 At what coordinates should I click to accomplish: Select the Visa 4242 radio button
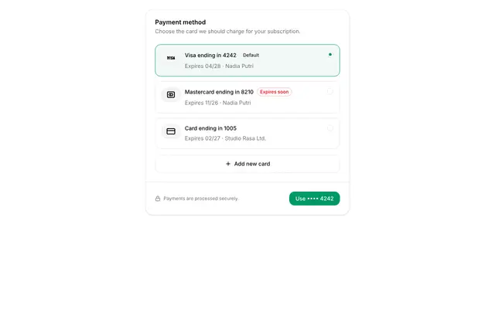pyautogui.click(x=330, y=55)
